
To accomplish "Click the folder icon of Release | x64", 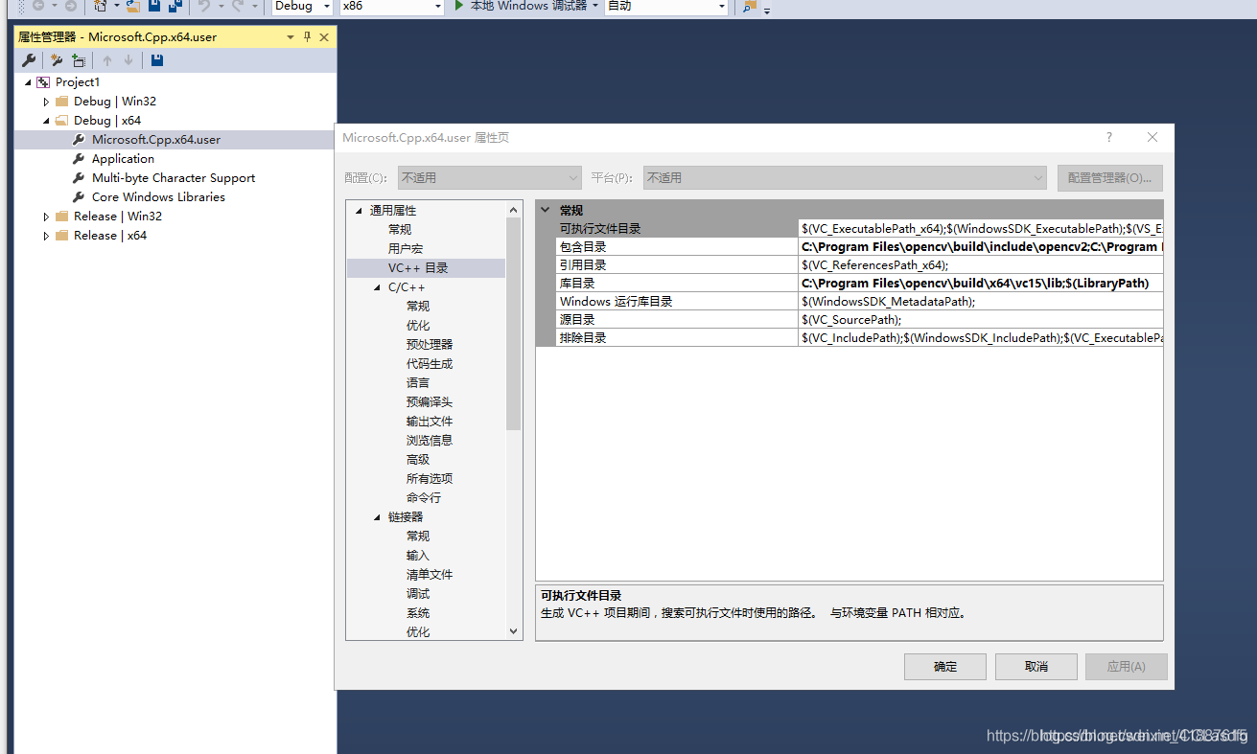I will tap(61, 236).
